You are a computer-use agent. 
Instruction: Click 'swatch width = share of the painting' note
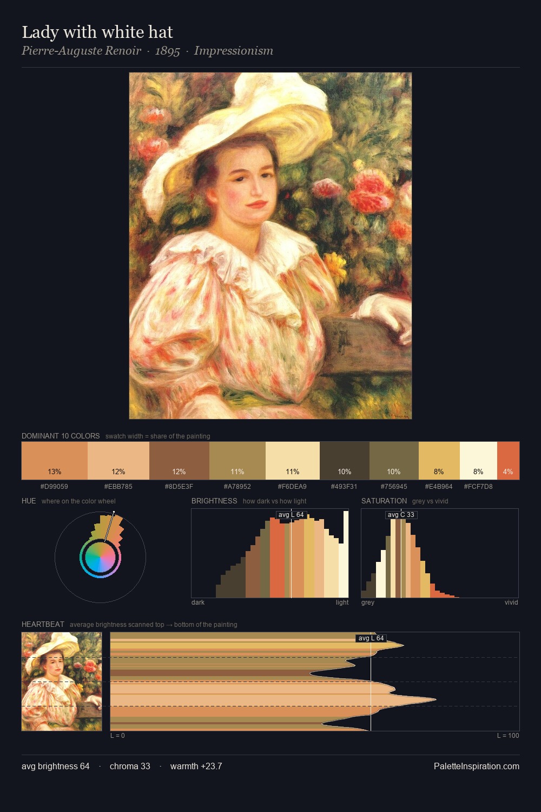pos(158,436)
